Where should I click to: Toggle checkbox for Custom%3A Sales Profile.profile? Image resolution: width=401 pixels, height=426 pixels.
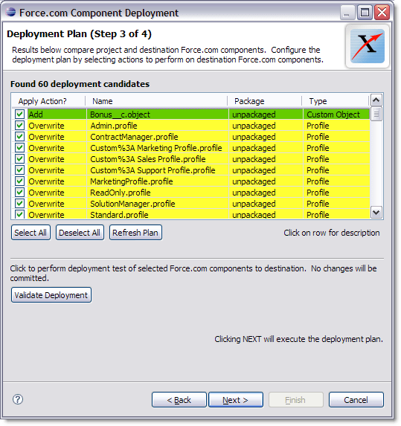tap(19, 158)
